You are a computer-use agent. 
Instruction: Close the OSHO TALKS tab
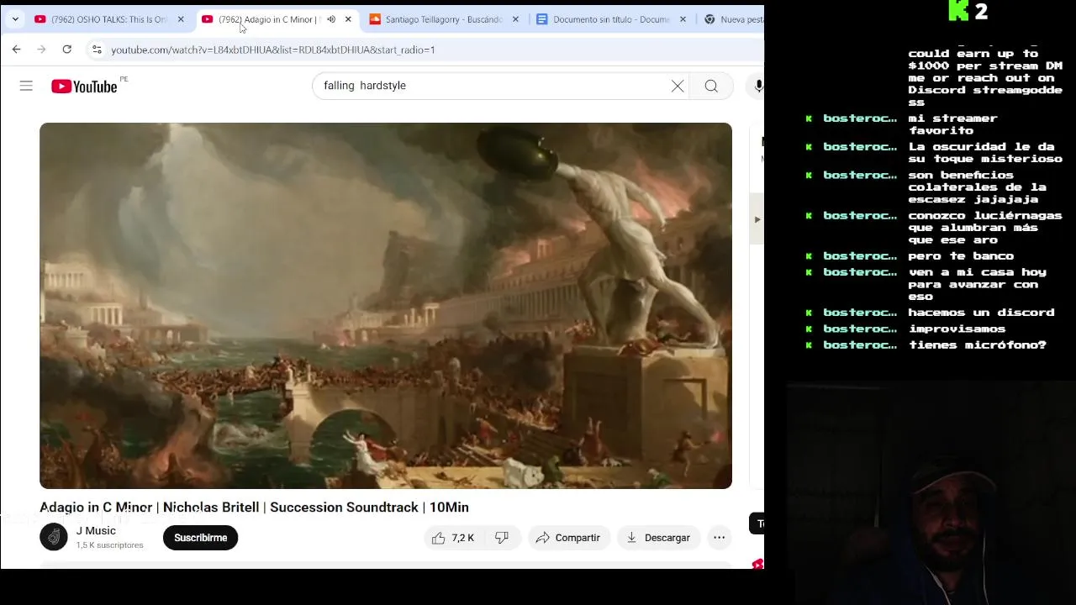pos(181,19)
